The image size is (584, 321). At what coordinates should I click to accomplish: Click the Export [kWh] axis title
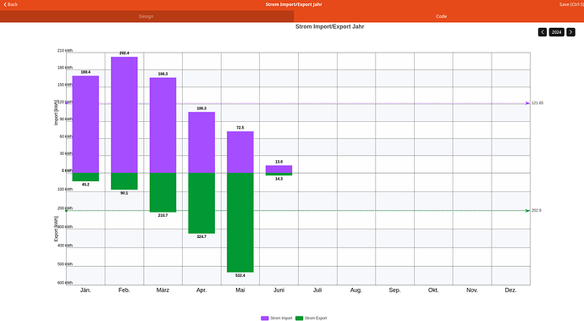tap(56, 229)
